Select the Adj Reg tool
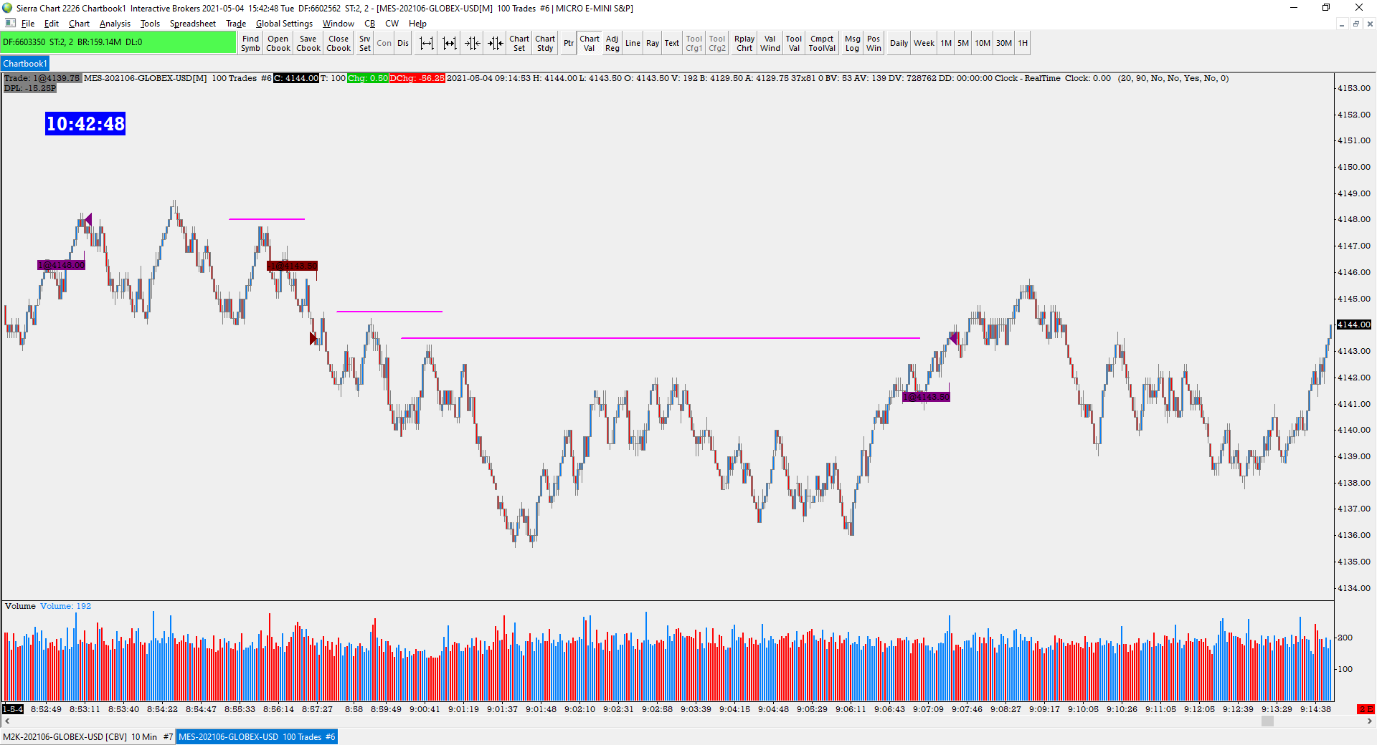Viewport: 1377px width, 745px height. (612, 43)
